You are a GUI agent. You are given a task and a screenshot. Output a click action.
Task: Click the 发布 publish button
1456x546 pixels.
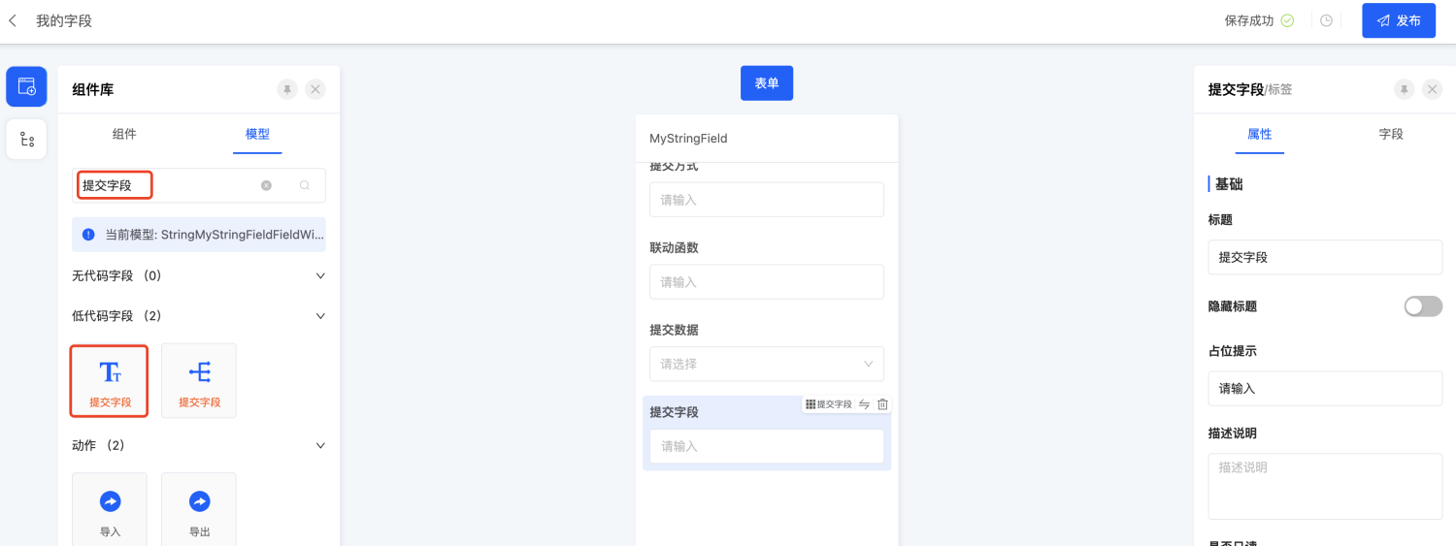(x=1398, y=20)
